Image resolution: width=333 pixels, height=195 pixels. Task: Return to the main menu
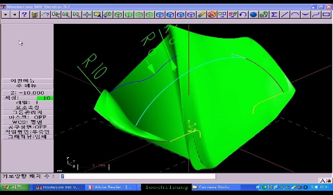tap(28, 85)
